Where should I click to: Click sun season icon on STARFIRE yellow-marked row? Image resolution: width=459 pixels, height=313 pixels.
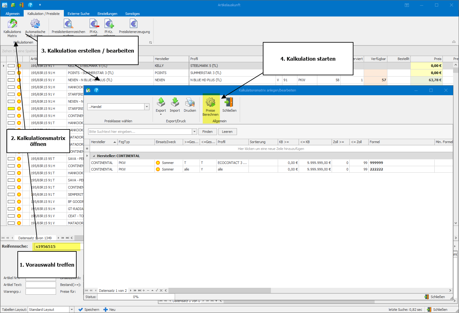pyautogui.click(x=19, y=109)
